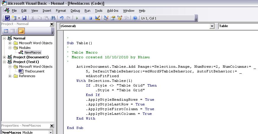258x134 pixels.
Task: Click the Copy toolbar icon
Action: tap(39, 18)
